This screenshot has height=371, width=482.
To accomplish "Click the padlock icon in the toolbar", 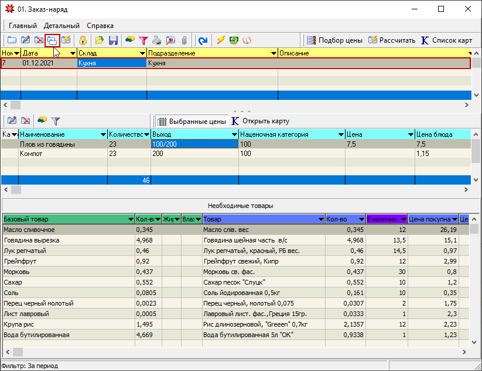I will pos(83,40).
